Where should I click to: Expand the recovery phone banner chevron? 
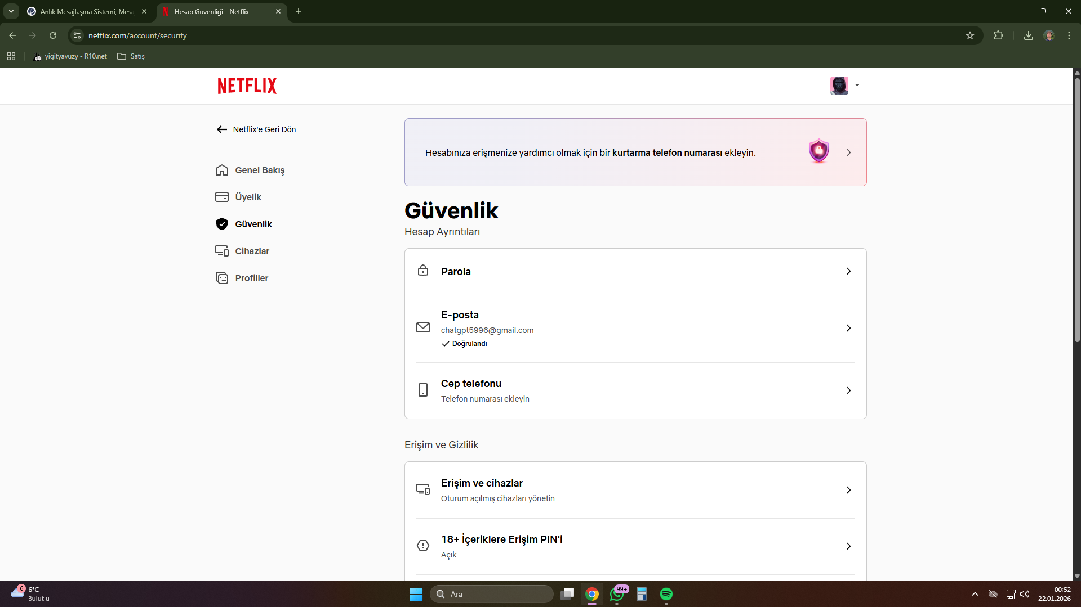pos(848,152)
